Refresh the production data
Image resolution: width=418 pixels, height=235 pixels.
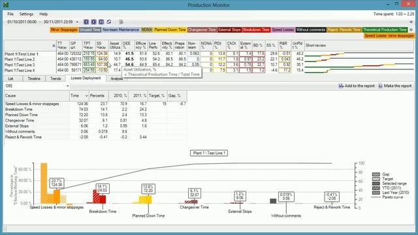pyautogui.click(x=109, y=22)
